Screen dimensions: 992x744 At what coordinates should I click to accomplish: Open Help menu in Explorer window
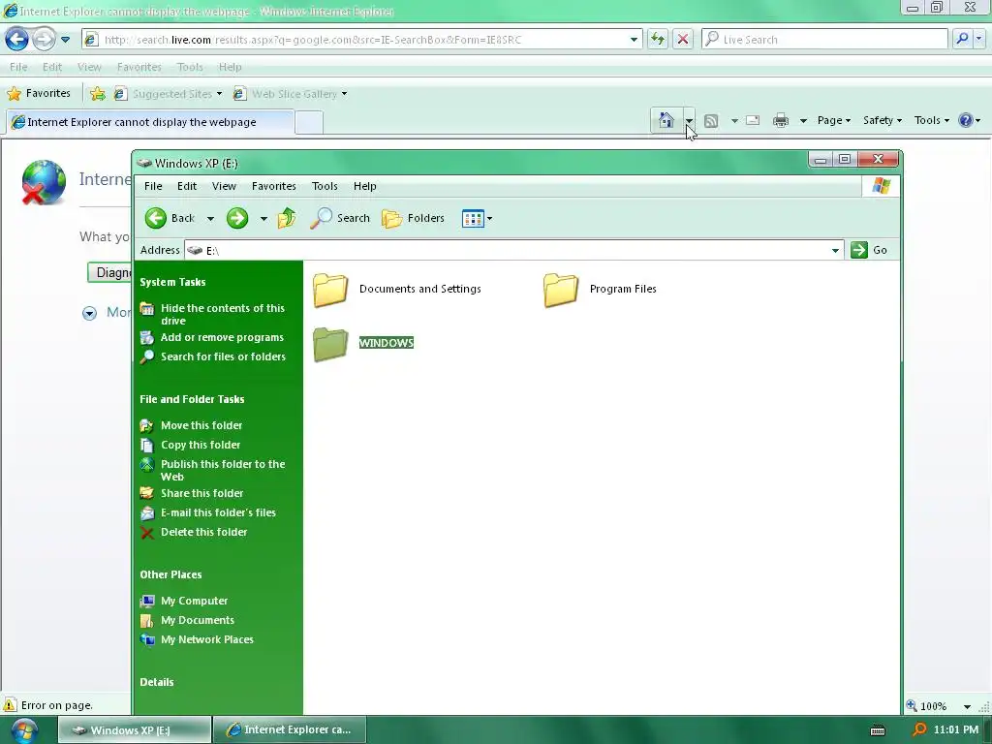(x=365, y=186)
